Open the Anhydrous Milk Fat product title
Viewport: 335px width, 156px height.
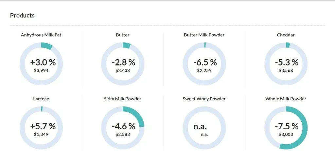point(41,35)
